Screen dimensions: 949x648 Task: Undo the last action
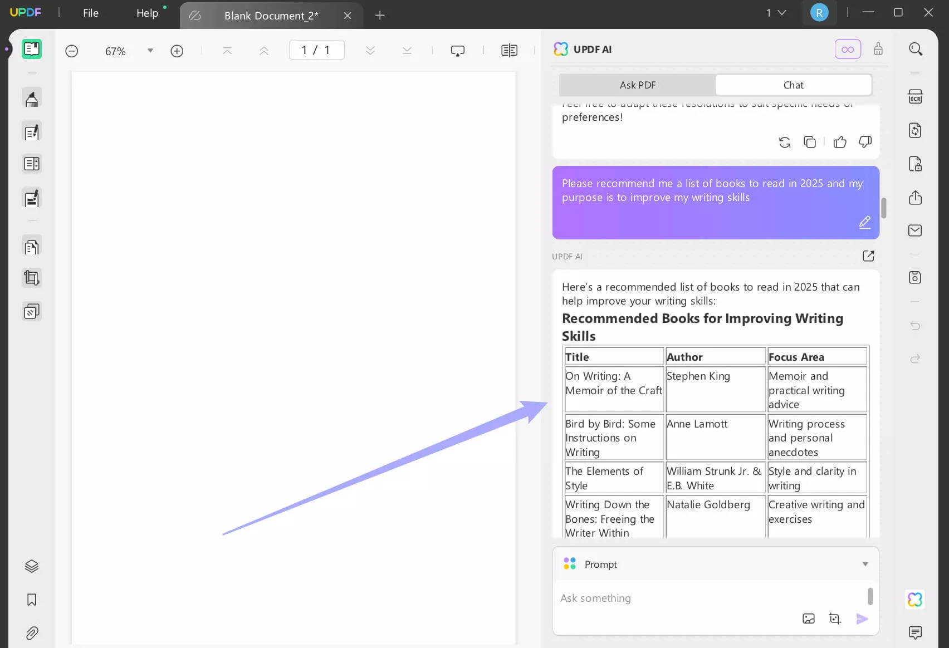[916, 325]
